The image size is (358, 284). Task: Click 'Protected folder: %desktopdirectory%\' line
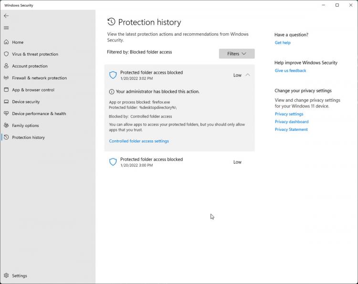(x=143, y=107)
